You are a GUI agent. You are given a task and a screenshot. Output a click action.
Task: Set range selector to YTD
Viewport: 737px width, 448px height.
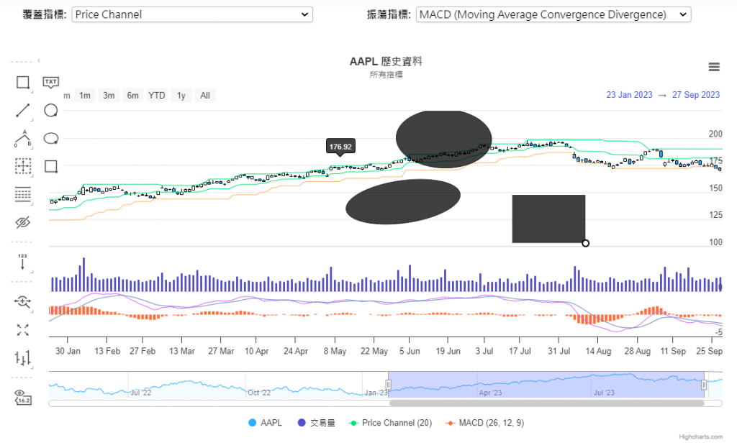156,96
